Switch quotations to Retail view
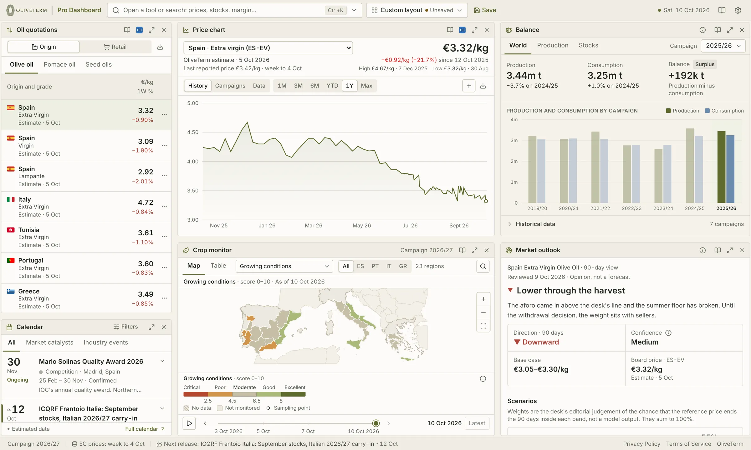Screen dimensions: 751x450 115,47
